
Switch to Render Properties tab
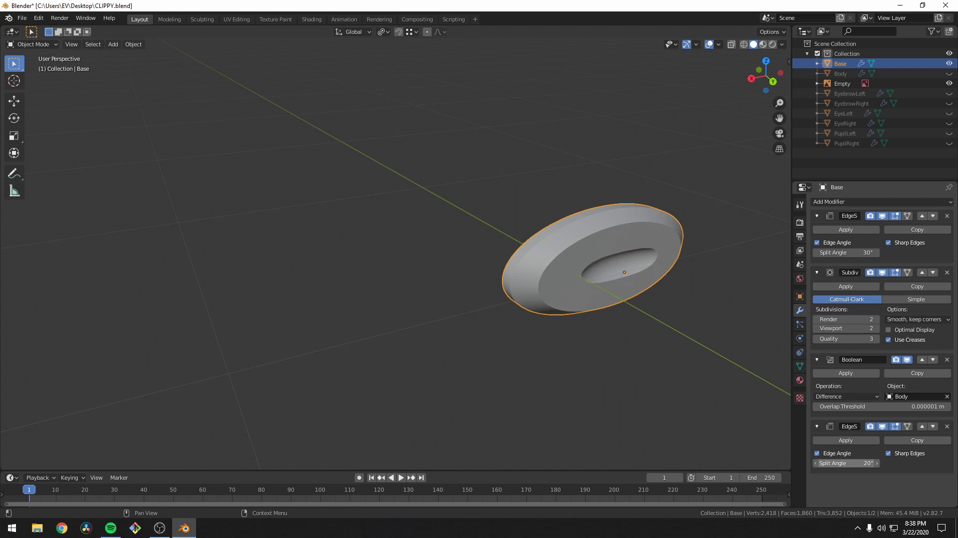pyautogui.click(x=799, y=222)
